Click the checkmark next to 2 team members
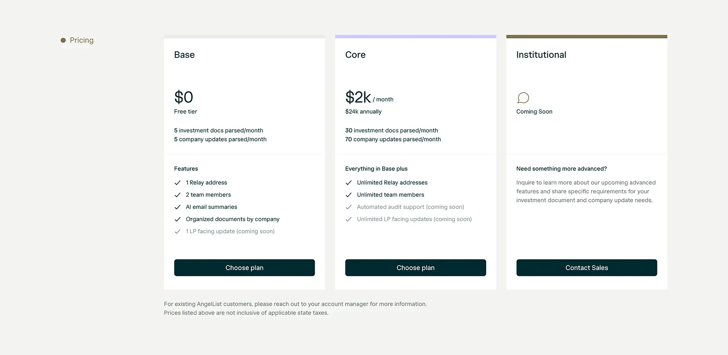 tap(177, 195)
